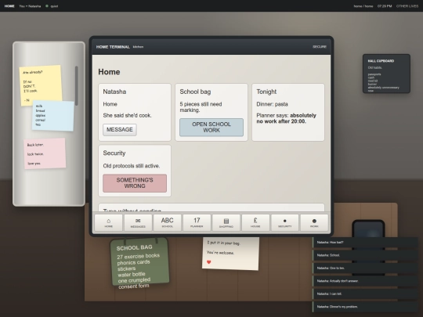Screen dimensions: 423x317
Task: Click the green SCHOOL BAG tag
Action: (139, 262)
